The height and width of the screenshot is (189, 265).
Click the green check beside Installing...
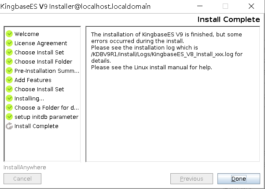coord(9,98)
